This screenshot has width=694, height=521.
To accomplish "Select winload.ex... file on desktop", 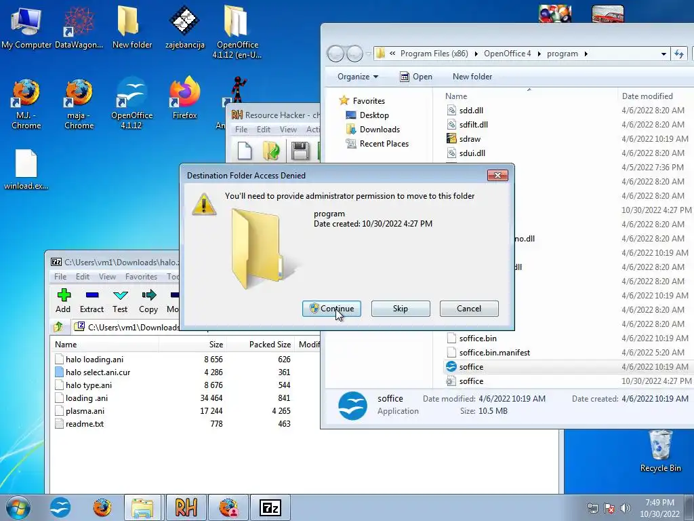I will coord(26,170).
